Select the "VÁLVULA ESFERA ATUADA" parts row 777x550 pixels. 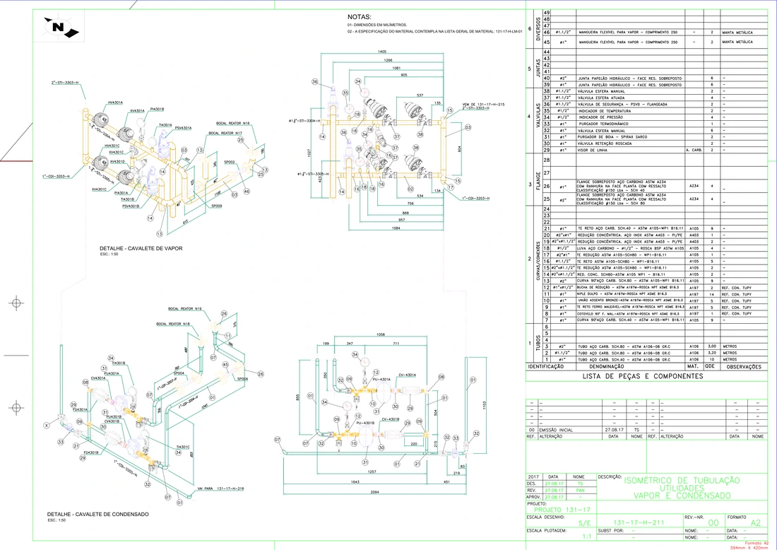(646, 98)
